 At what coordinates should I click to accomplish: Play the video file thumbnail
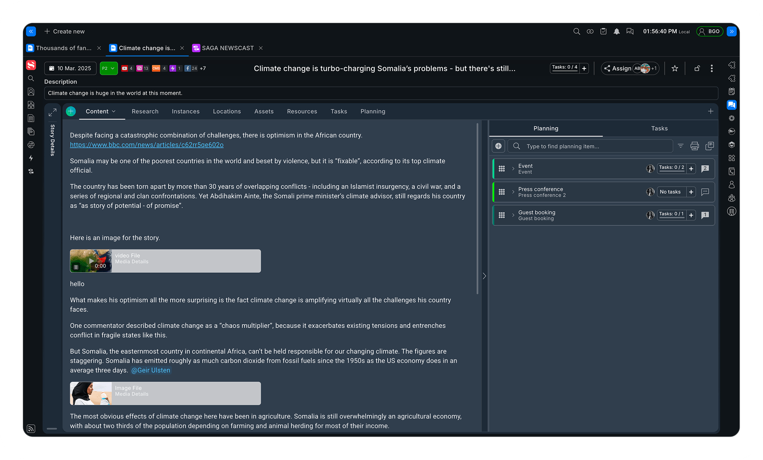[91, 261]
